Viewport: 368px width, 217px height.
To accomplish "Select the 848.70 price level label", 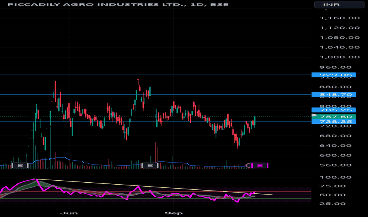I will pos(334,95).
